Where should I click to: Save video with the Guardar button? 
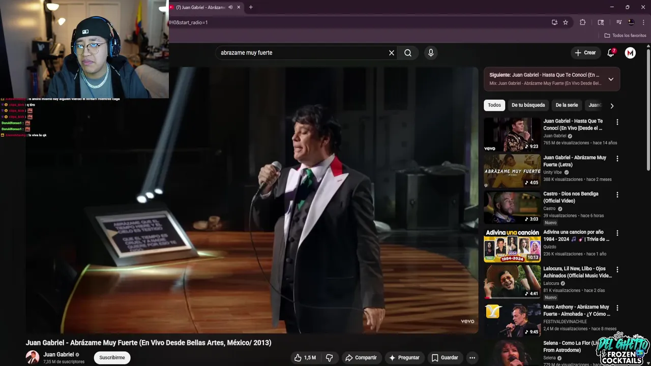tap(445, 357)
